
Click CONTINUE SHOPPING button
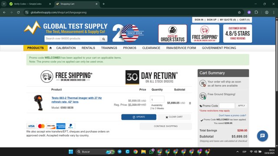click(165, 126)
